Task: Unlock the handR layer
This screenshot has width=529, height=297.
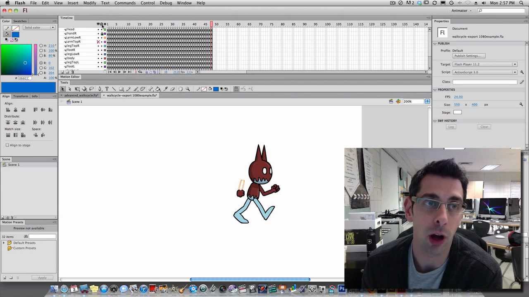Action: (102, 33)
